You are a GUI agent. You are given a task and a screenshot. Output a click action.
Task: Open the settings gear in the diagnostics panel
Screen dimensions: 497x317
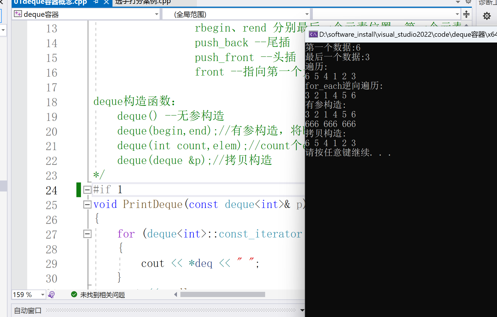coord(487,16)
